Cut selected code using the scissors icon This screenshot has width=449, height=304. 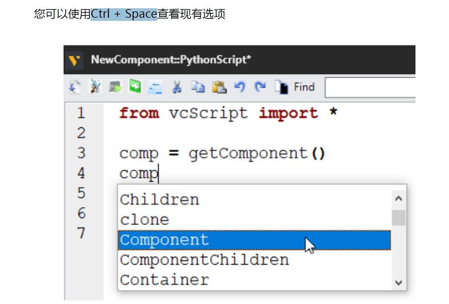177,87
